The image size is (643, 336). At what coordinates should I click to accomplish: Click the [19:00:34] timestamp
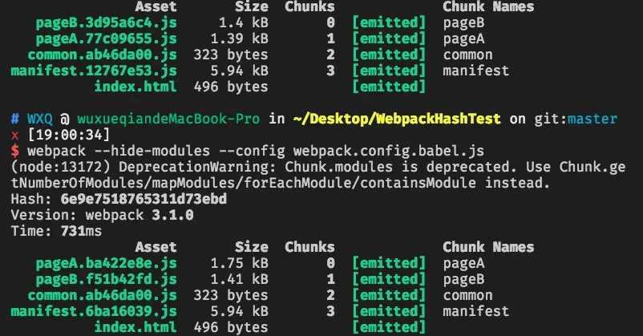69,135
